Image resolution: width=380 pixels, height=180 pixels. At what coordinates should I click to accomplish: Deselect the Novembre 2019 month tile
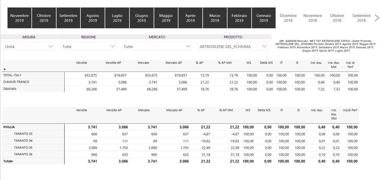pyautogui.click(x=19, y=18)
